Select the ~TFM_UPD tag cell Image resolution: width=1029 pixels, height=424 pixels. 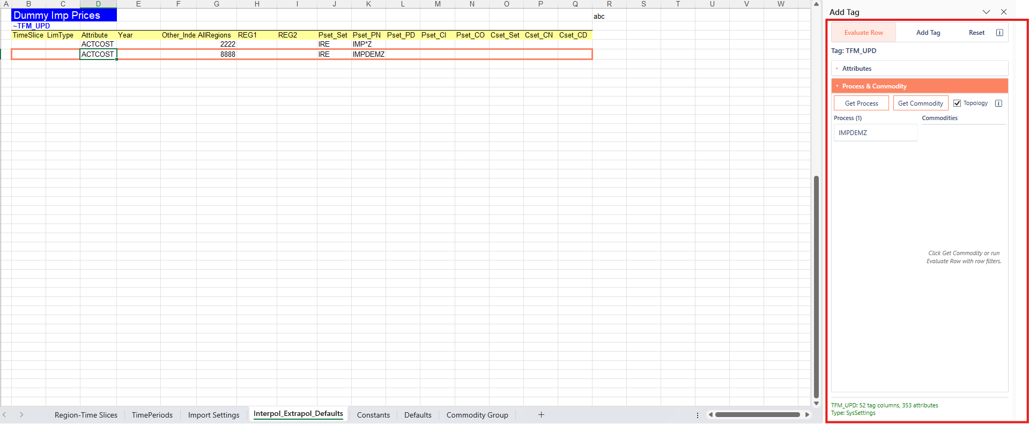click(x=28, y=26)
